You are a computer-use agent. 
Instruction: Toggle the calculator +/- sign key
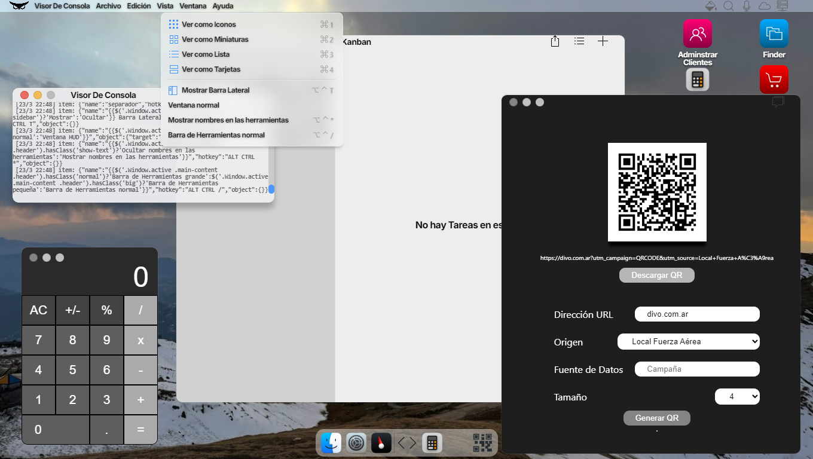pos(72,310)
